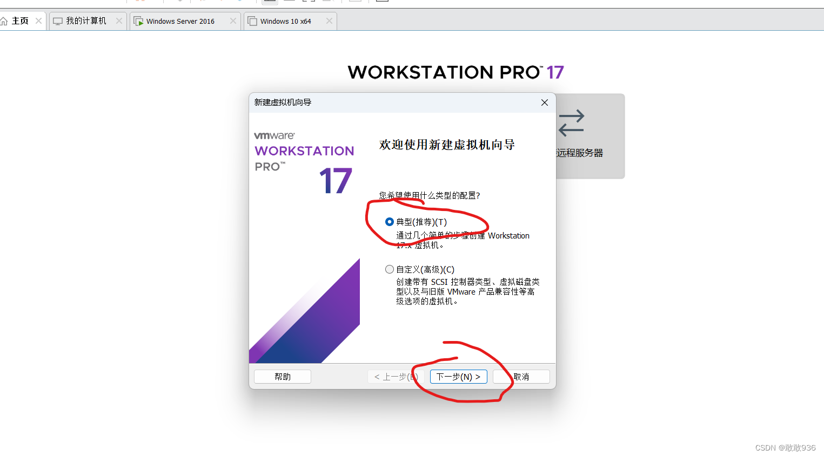Viewport: 824px width, 457px height.
Task: Select the 典型(推荐)(T) radio option
Action: pos(389,222)
